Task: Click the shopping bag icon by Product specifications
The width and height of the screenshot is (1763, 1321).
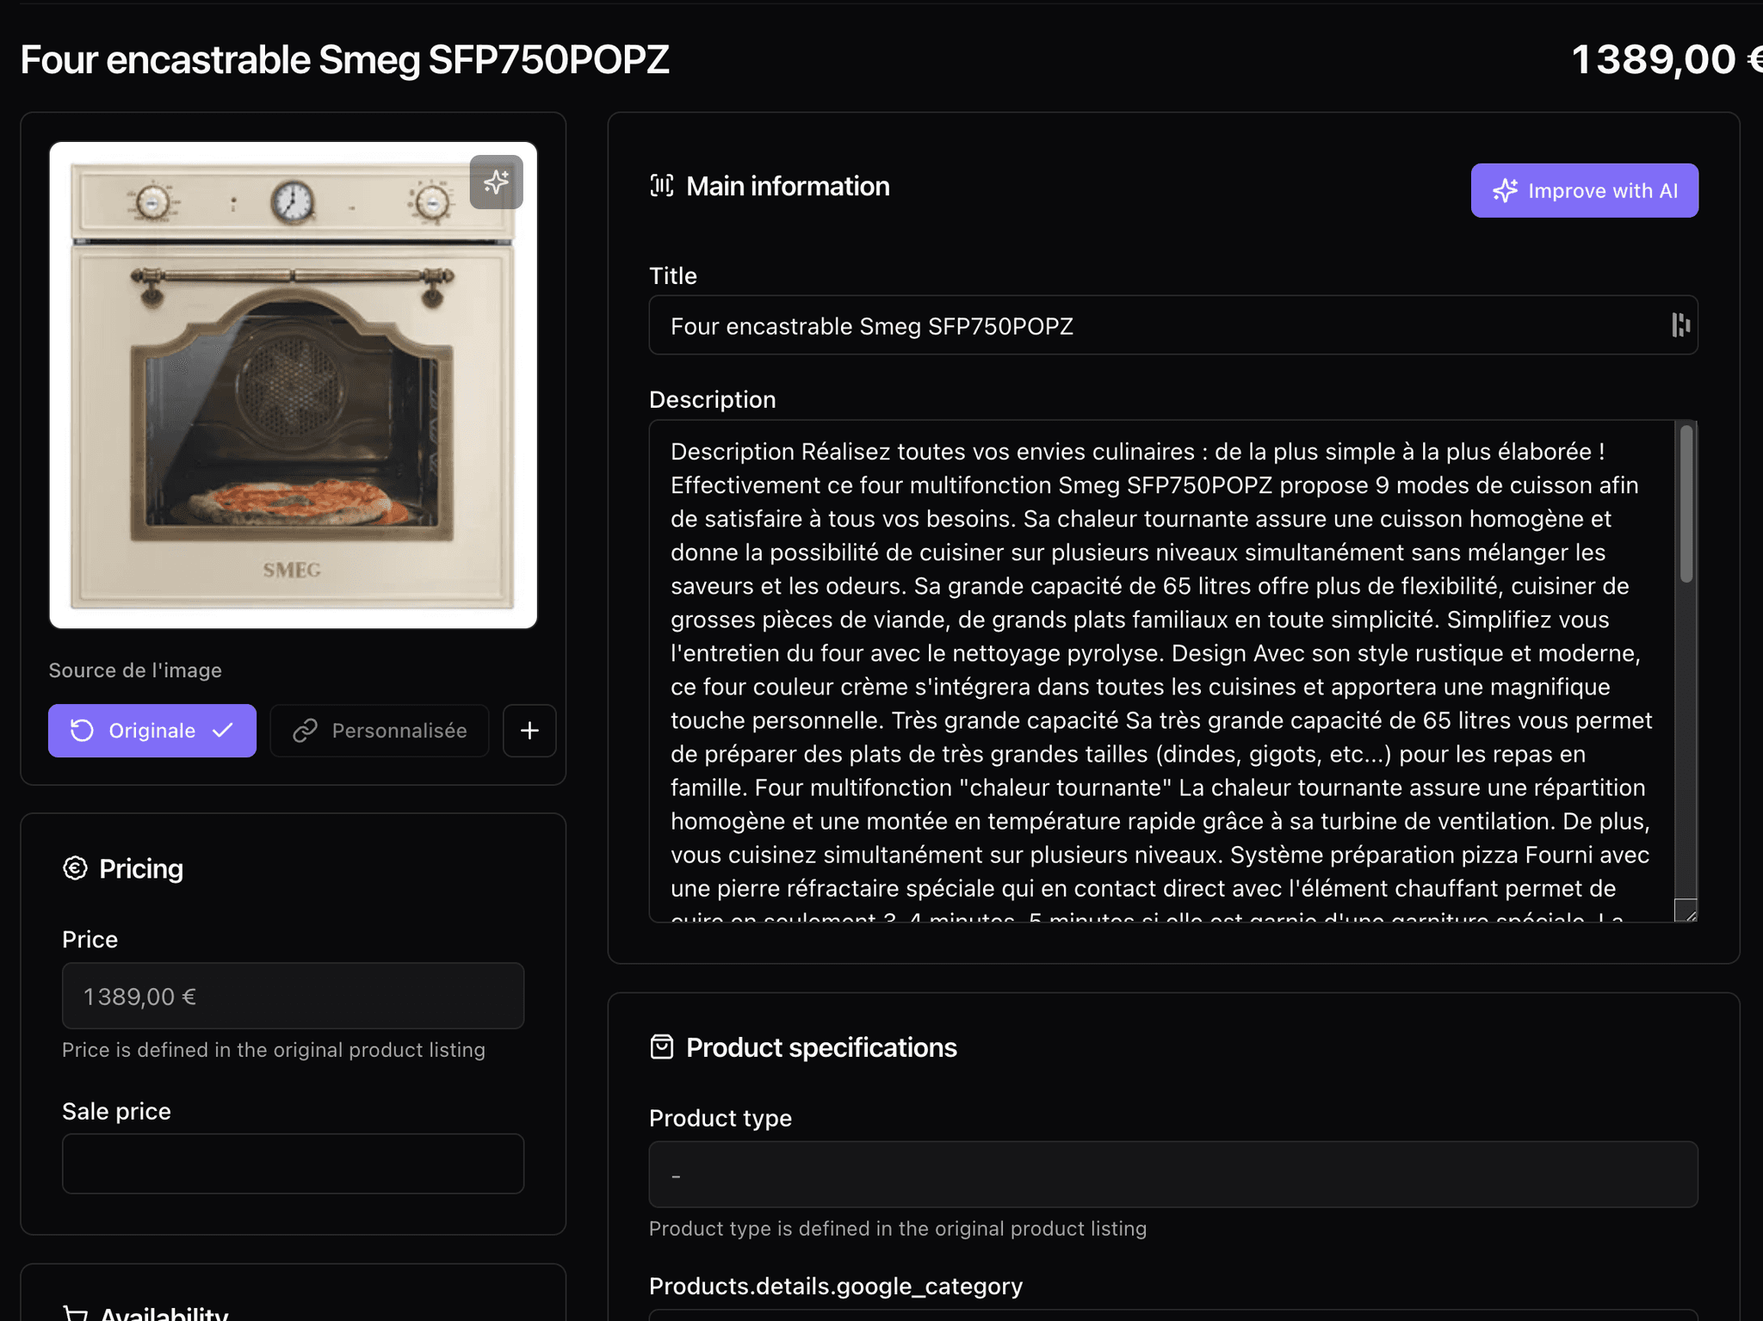Action: pos(662,1047)
